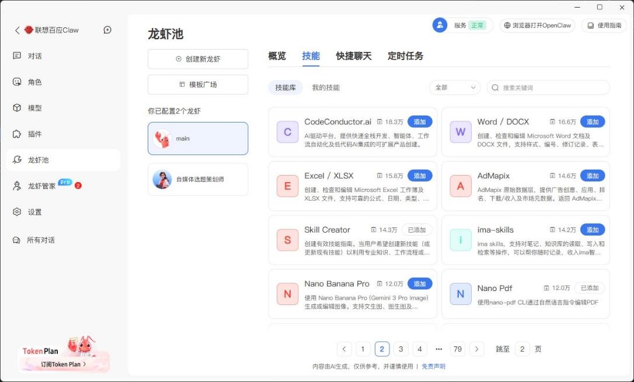Add the AdMapix skill
The width and height of the screenshot is (634, 382).
(593, 176)
